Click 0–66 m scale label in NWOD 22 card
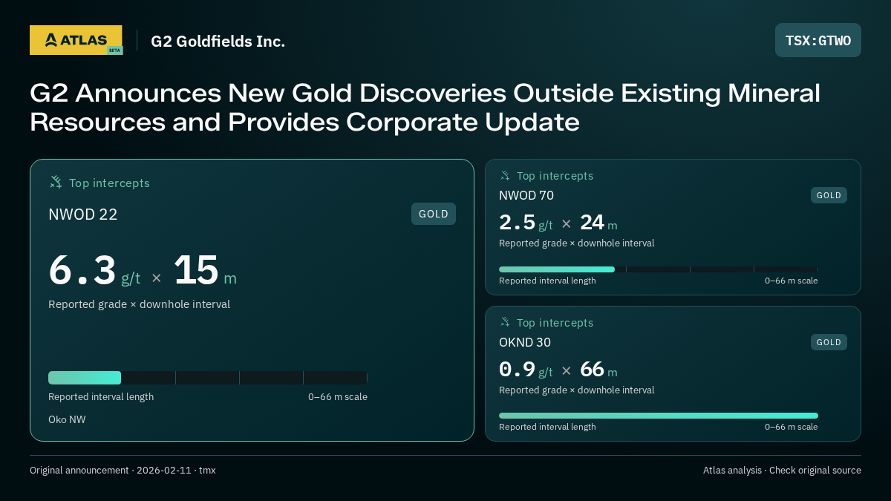891x501 pixels. pos(338,397)
